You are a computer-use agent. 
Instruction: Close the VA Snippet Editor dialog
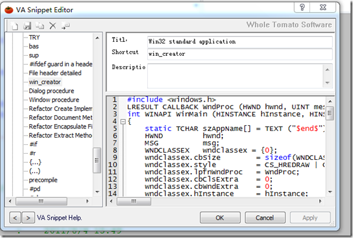click(323, 8)
